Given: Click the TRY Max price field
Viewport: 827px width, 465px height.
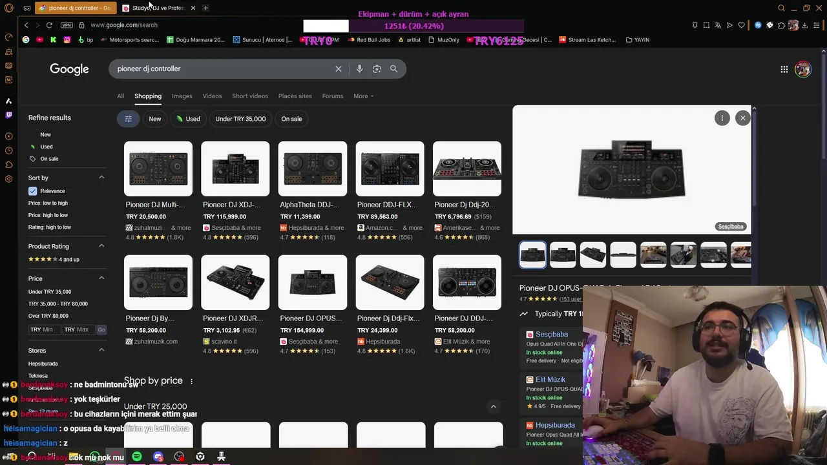Looking at the screenshot, I should pyautogui.click(x=78, y=329).
